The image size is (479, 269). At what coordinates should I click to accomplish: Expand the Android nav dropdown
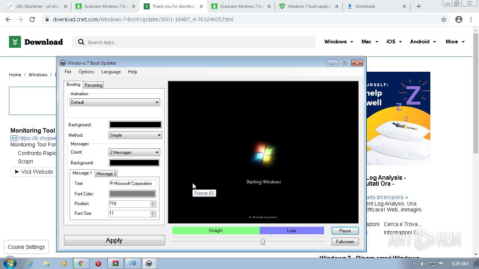(423, 42)
